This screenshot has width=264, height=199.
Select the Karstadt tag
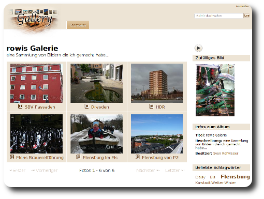(203, 182)
